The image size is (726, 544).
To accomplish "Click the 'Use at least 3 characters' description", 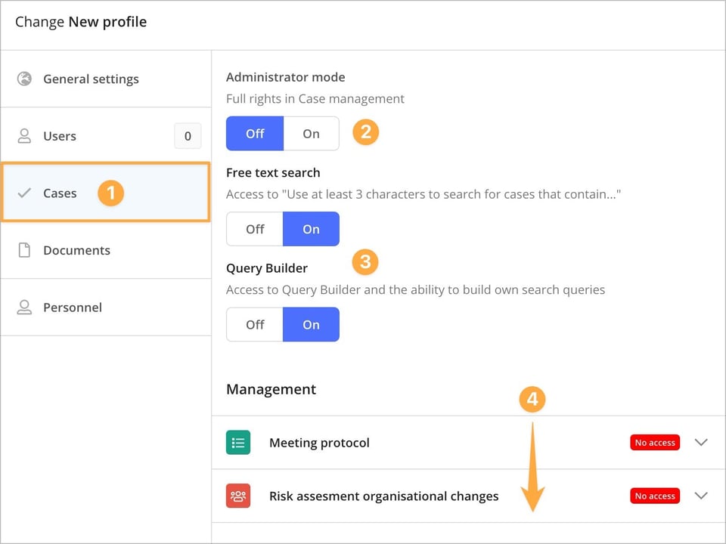I will 423,194.
